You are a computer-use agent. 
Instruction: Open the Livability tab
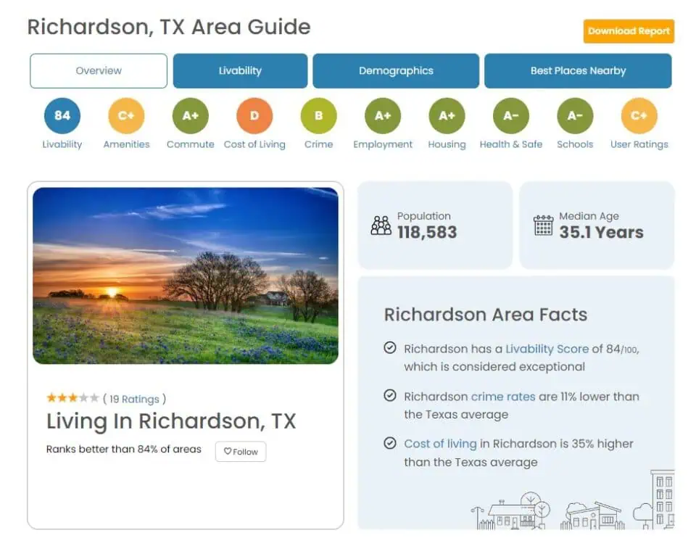(240, 71)
